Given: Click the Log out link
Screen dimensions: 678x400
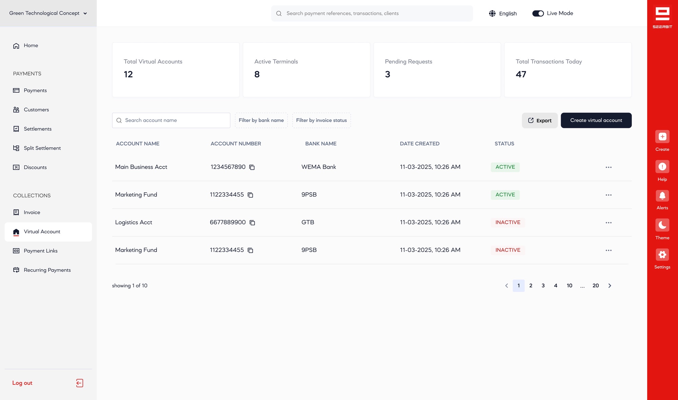Looking at the screenshot, I should (x=22, y=383).
